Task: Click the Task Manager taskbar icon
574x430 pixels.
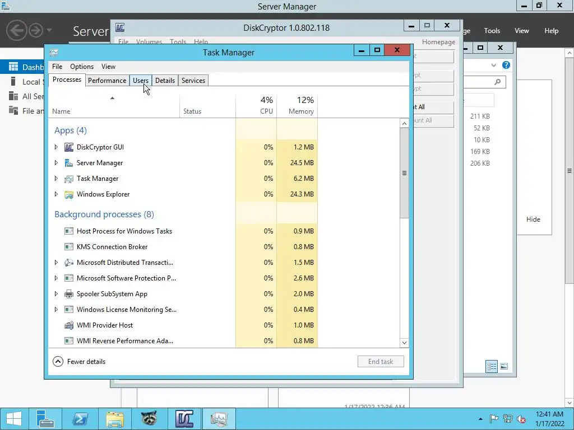Action: pyautogui.click(x=219, y=419)
